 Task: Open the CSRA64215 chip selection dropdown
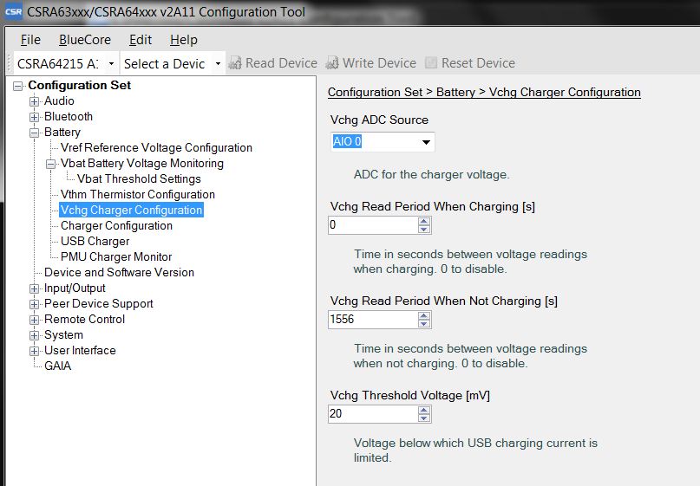pos(111,64)
